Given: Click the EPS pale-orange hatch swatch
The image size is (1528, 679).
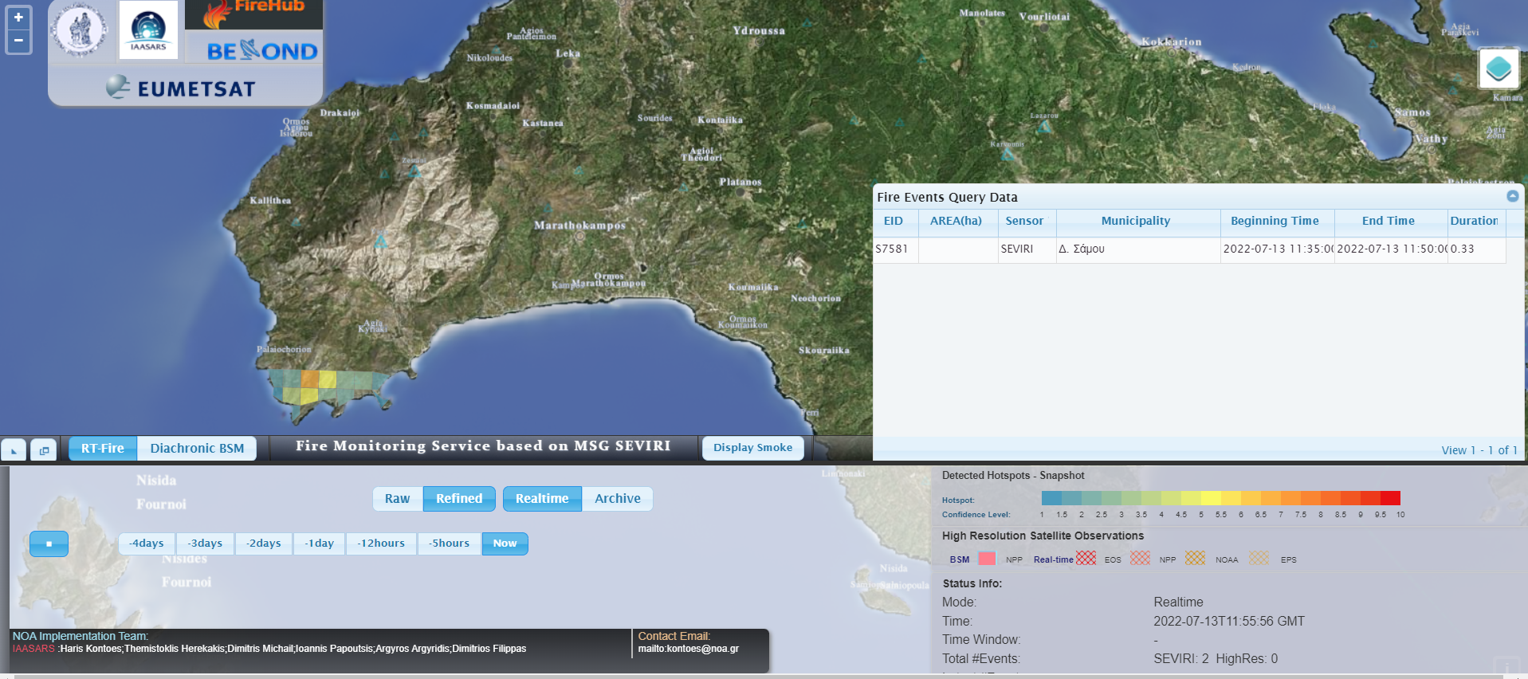Looking at the screenshot, I should (x=1259, y=558).
